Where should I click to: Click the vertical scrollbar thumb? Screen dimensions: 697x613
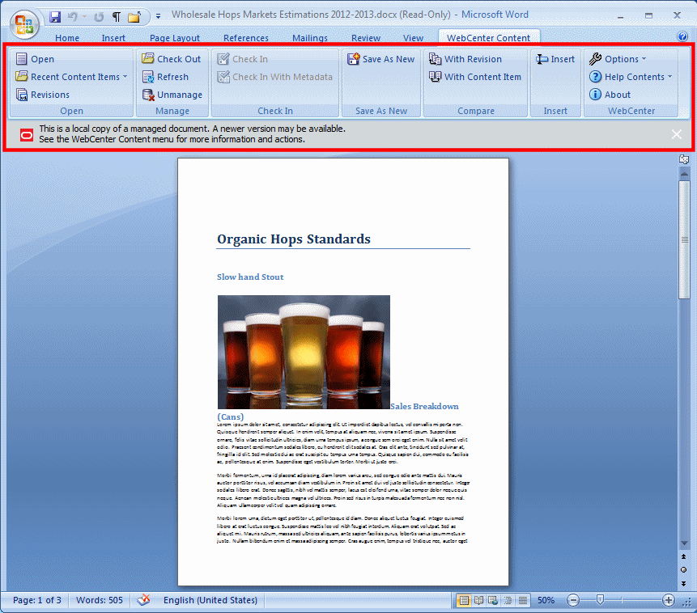(684, 240)
